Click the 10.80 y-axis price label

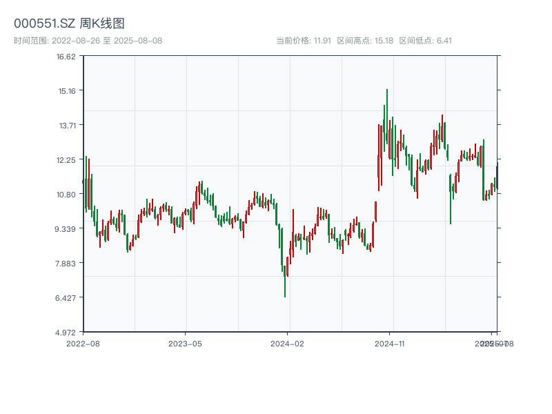pyautogui.click(x=66, y=195)
